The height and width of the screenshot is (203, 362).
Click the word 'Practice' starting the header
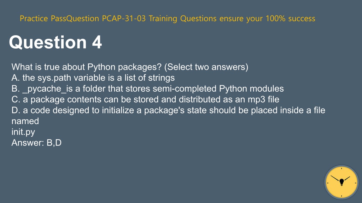(34, 18)
